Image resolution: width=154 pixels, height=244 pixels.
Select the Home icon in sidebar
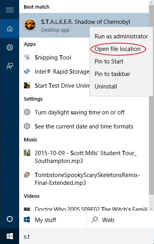coord(10,29)
